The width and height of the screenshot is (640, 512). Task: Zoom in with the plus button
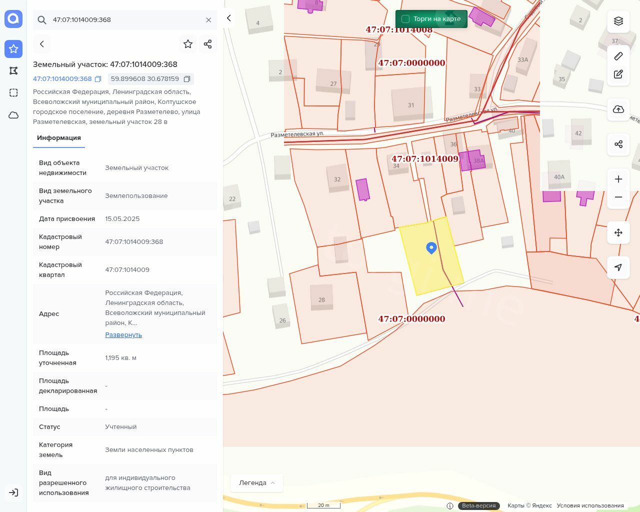tap(618, 179)
